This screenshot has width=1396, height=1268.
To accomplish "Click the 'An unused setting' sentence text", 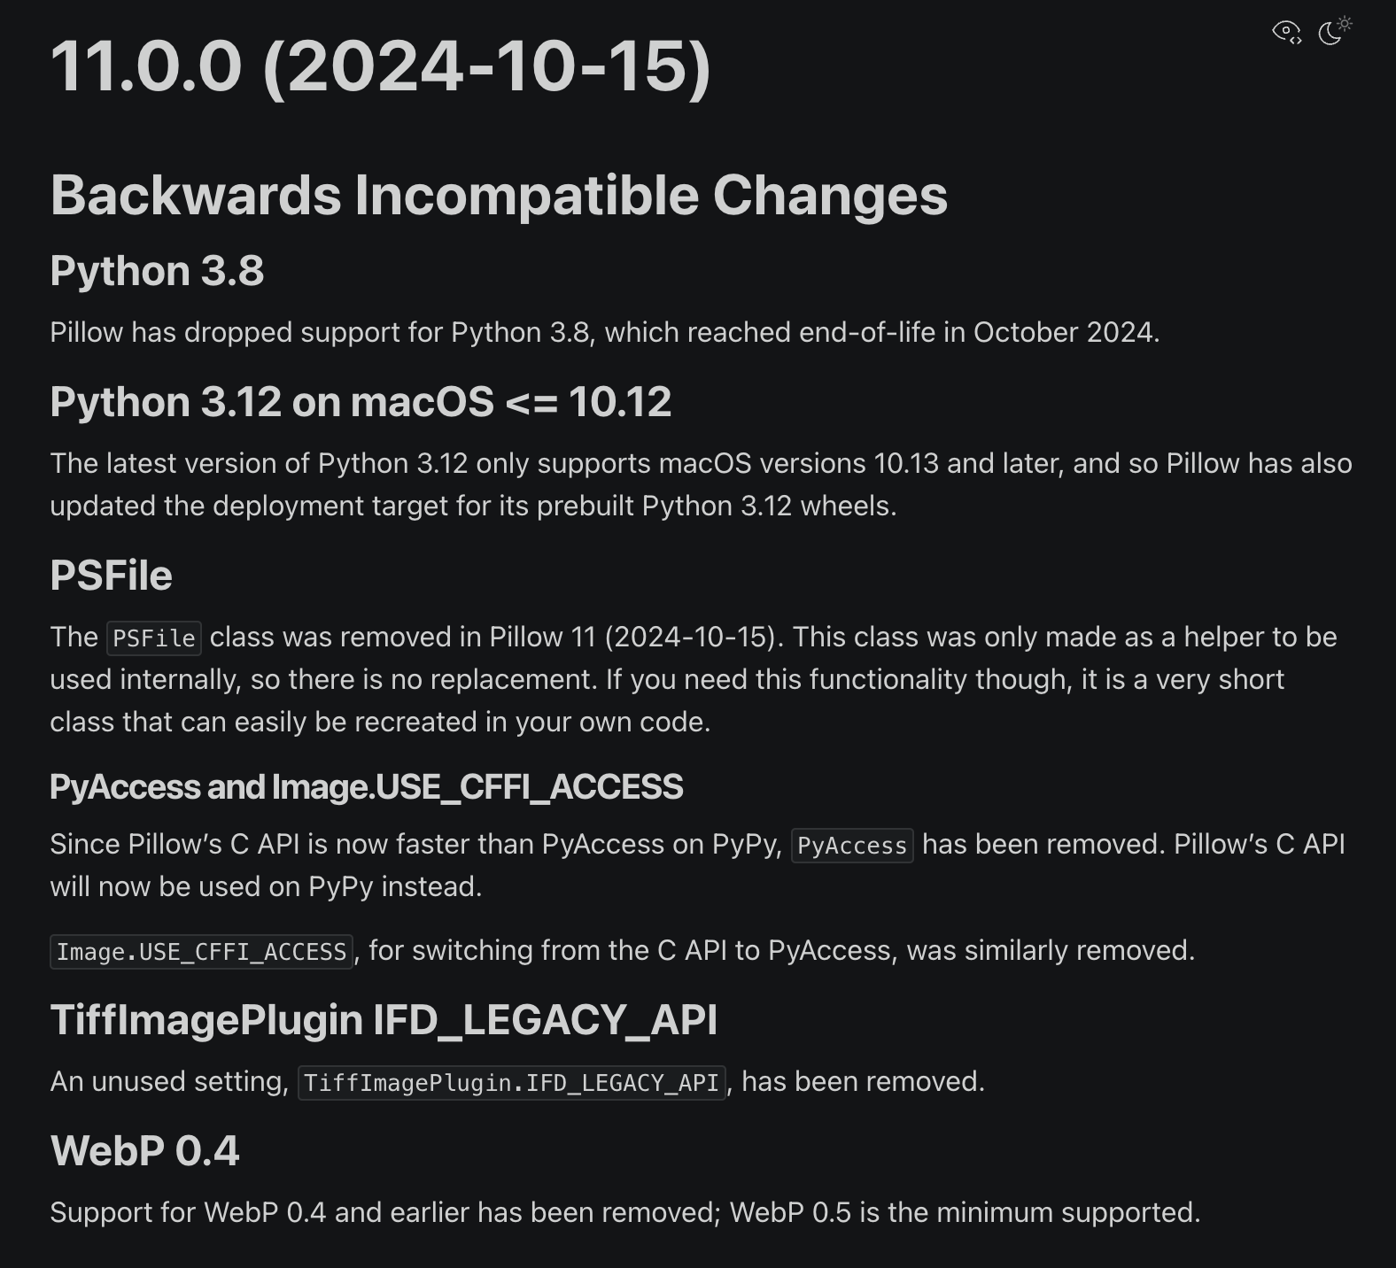I will tap(517, 1082).
